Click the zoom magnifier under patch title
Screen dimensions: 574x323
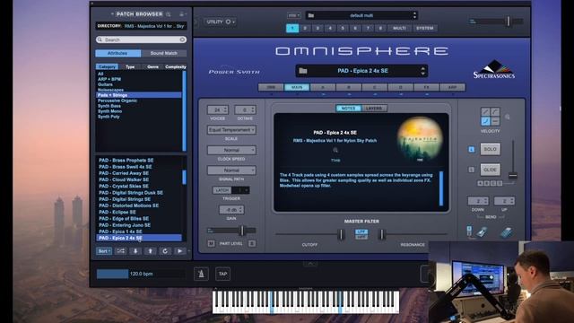[335, 150]
